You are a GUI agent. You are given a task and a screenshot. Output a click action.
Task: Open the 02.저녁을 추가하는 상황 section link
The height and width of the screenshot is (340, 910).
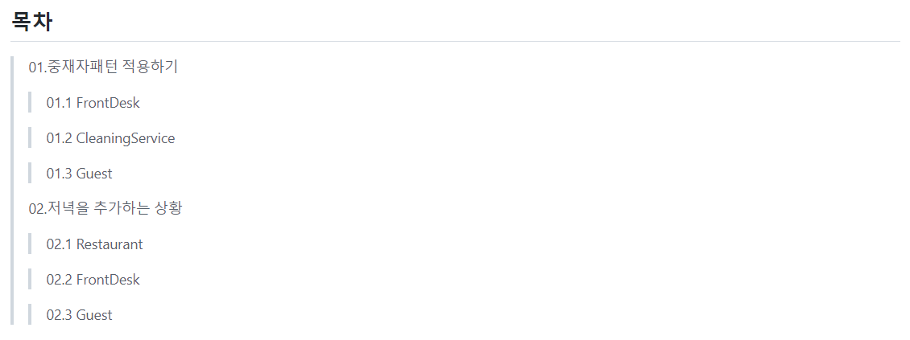(105, 208)
